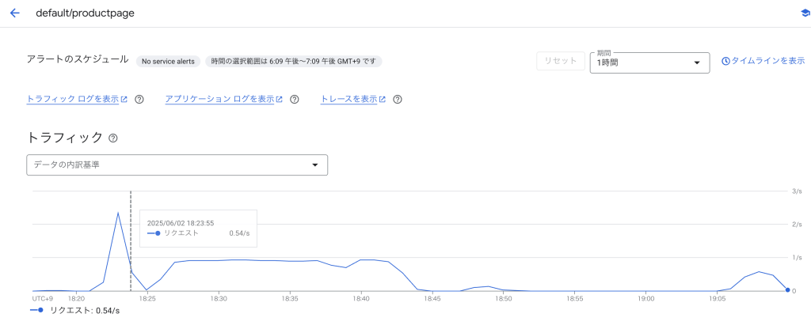The width and height of the screenshot is (811, 329).
Task: Click the back arrow beside default/productpage
Action: [x=14, y=13]
